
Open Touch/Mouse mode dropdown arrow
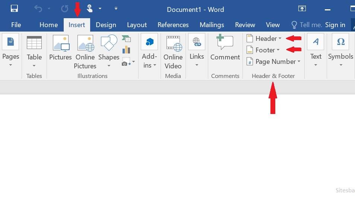pos(100,9)
